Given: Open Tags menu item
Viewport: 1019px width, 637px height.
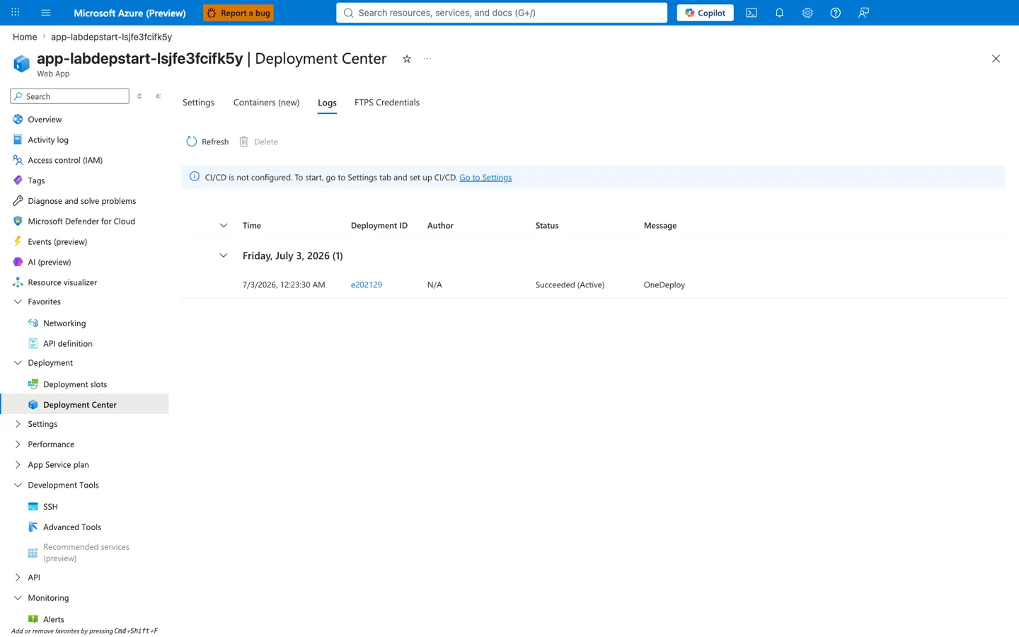Looking at the screenshot, I should click(36, 180).
